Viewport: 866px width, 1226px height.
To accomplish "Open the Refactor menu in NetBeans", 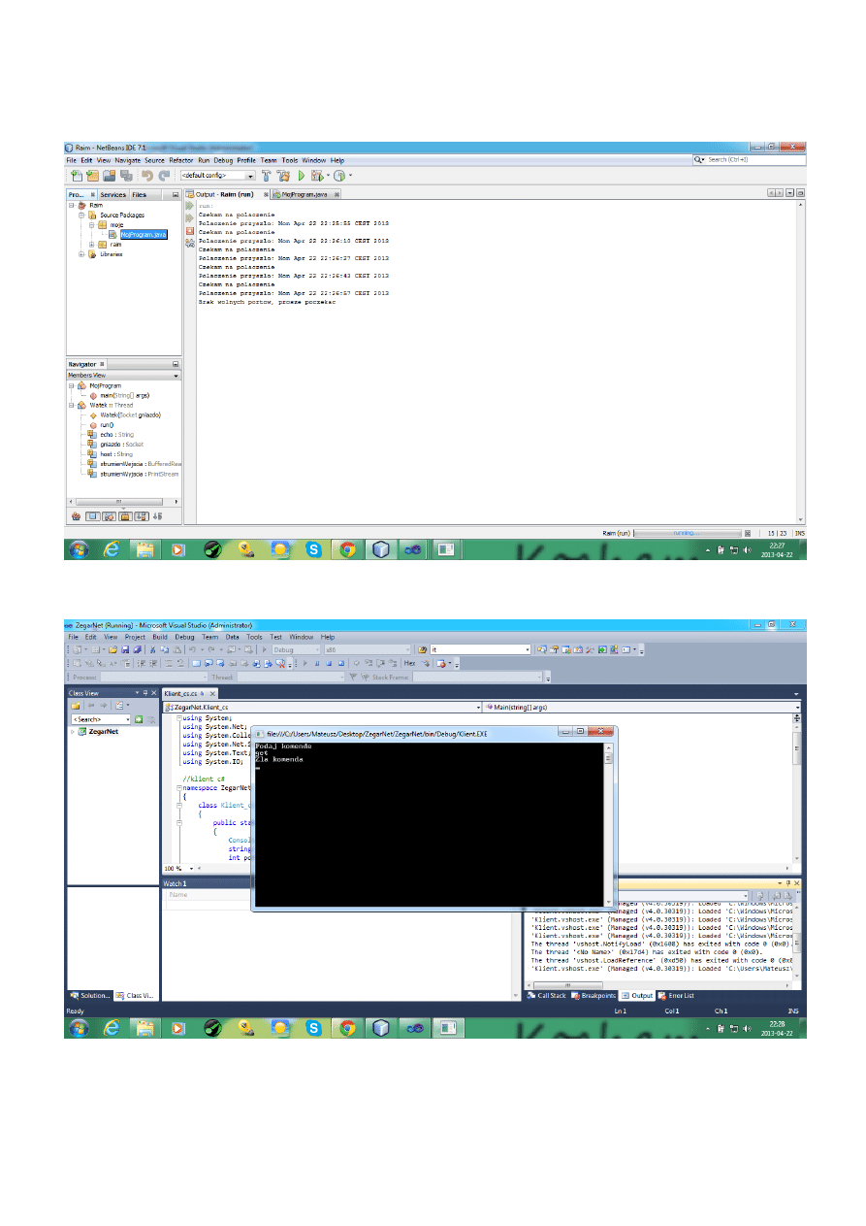I will [180, 160].
